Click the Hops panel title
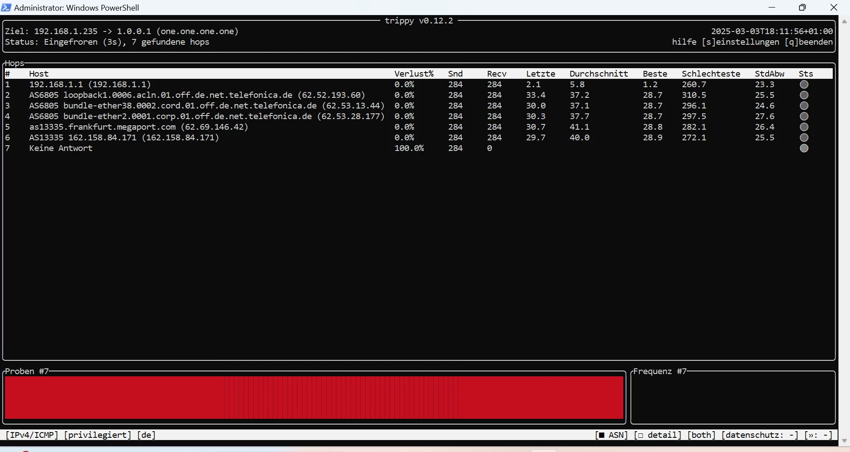850x452 pixels. click(15, 63)
